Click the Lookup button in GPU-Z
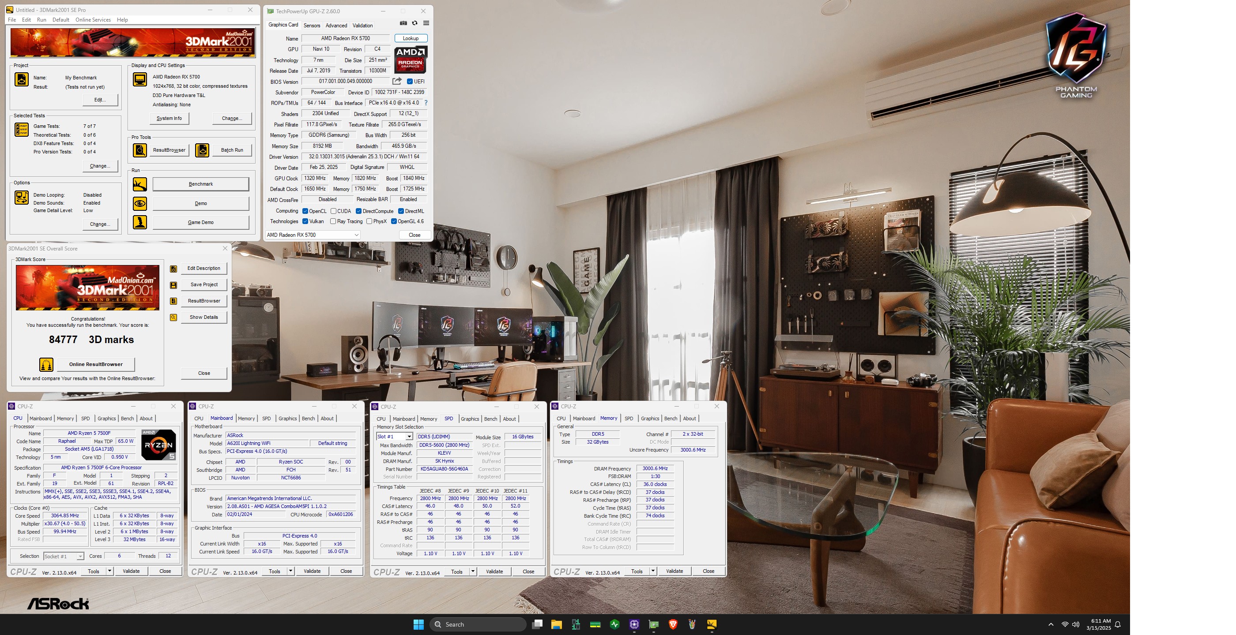Screen dimensions: 1236x635 (x=411, y=38)
